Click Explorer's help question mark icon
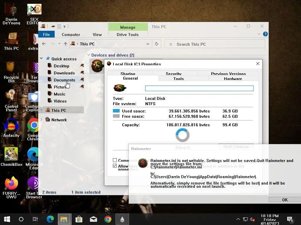 tap(265, 34)
